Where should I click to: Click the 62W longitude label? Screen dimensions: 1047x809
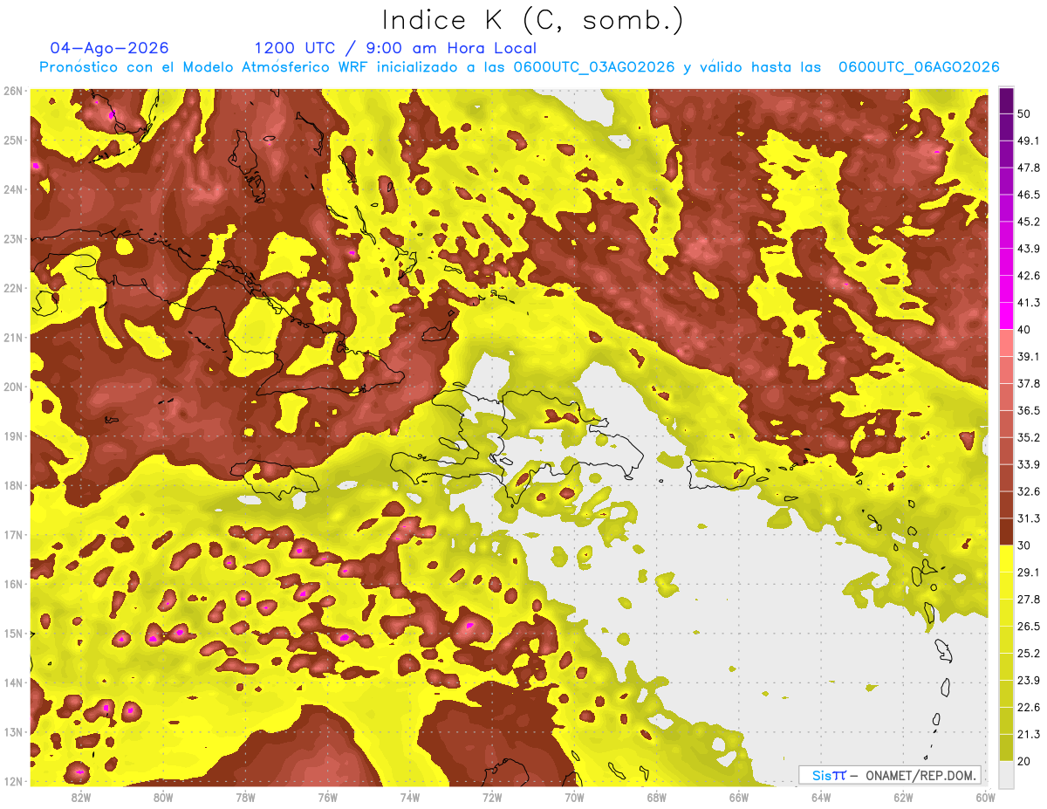pyautogui.click(x=903, y=797)
